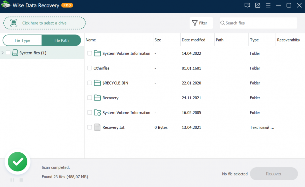Check the System Volume Information 16.02.2005 row
Viewport: 305px width, 187px height.
pos(90,113)
